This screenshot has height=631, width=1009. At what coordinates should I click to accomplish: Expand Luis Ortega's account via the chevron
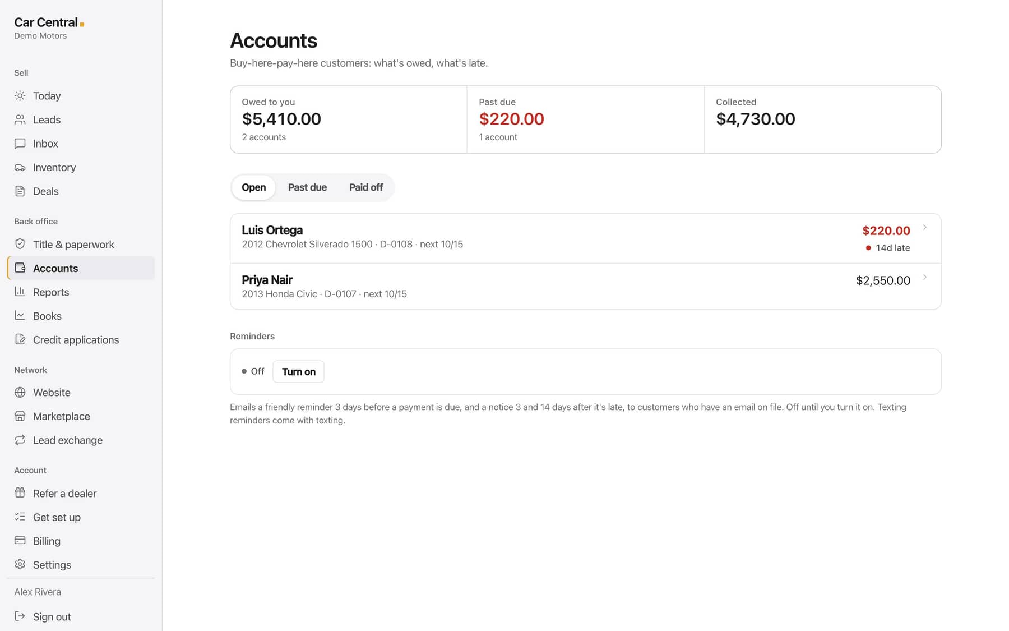click(x=925, y=227)
